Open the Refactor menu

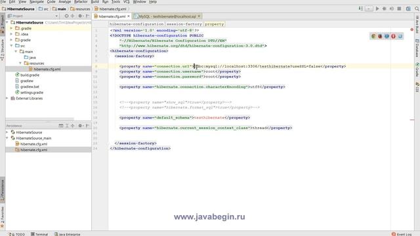tap(81, 1)
